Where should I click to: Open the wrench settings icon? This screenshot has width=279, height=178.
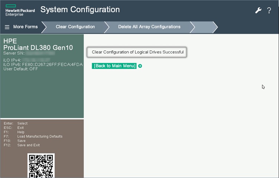(x=258, y=10)
